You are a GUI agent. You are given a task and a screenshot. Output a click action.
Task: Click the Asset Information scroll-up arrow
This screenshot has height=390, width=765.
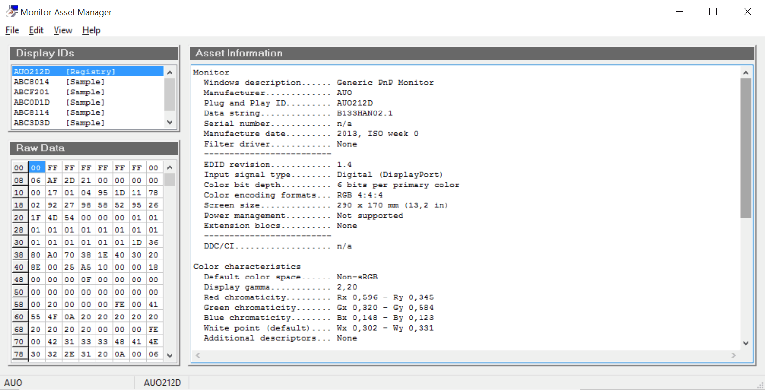pyautogui.click(x=746, y=73)
